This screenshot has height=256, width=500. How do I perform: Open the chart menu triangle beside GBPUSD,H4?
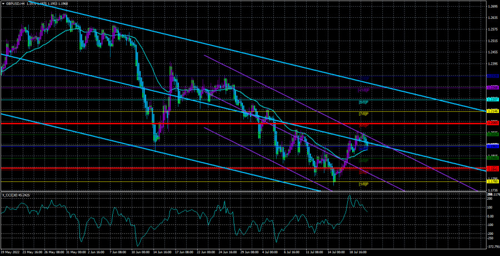[3, 3]
